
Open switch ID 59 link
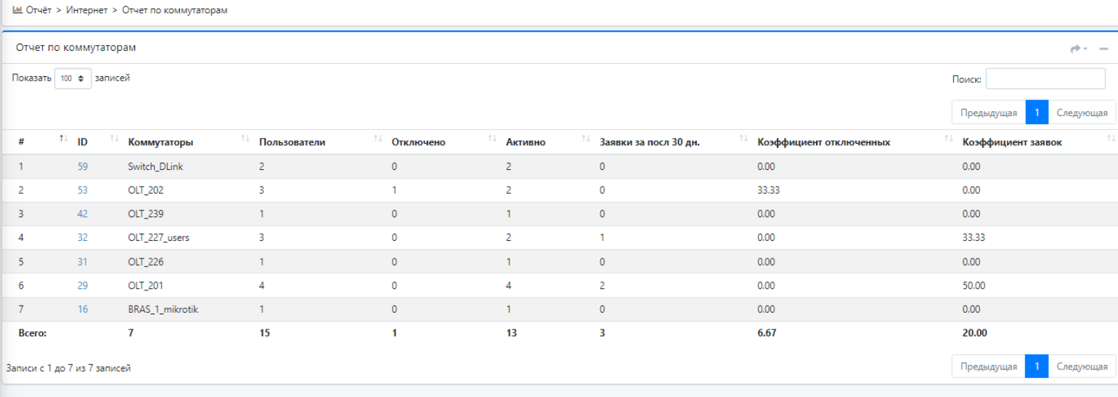click(x=83, y=166)
